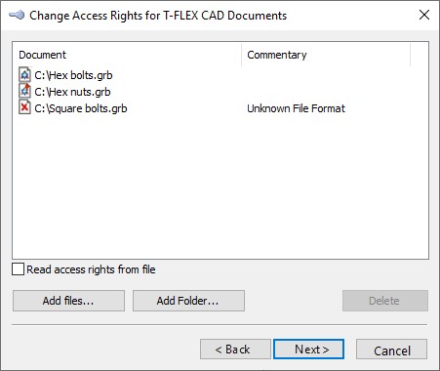Close the Change Access Rights dialog
Image resolution: width=440 pixels, height=371 pixels.
coord(424,15)
